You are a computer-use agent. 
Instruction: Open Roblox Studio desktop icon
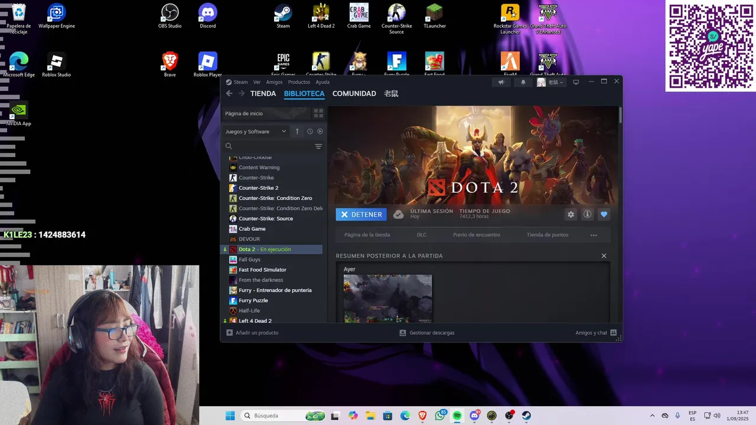(57, 64)
